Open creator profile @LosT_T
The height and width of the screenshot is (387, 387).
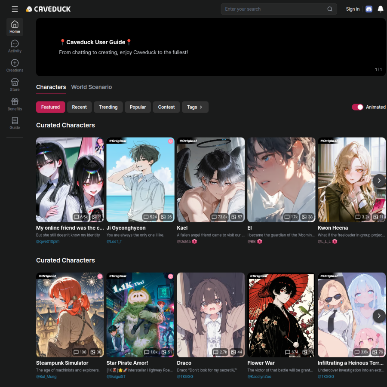tap(114, 242)
